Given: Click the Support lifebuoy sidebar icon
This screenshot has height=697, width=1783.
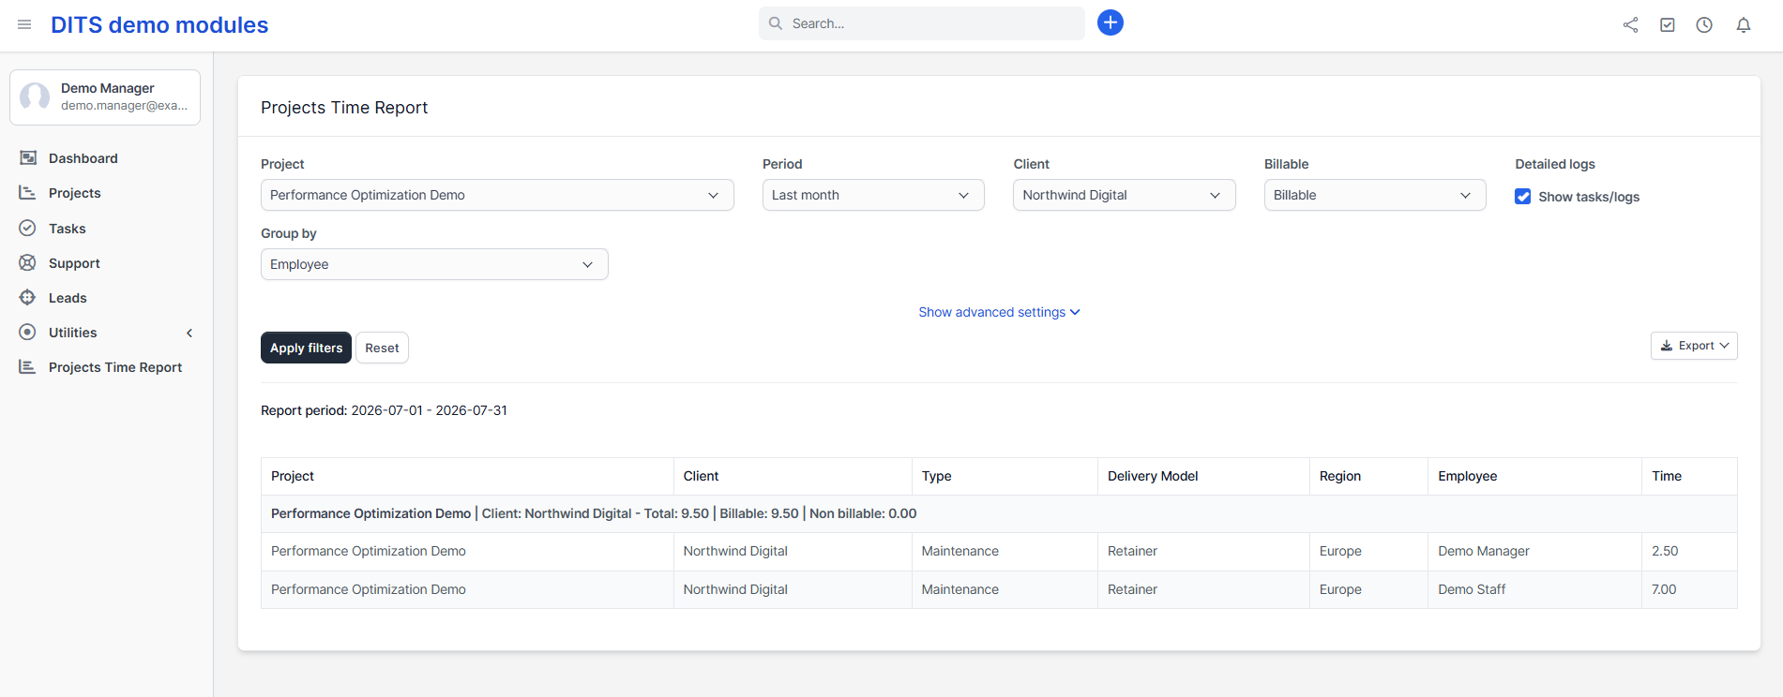Looking at the screenshot, I should coord(28,263).
